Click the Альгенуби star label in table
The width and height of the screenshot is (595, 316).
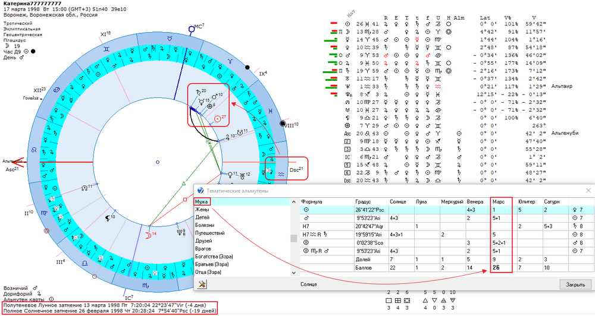pyautogui.click(x=565, y=134)
